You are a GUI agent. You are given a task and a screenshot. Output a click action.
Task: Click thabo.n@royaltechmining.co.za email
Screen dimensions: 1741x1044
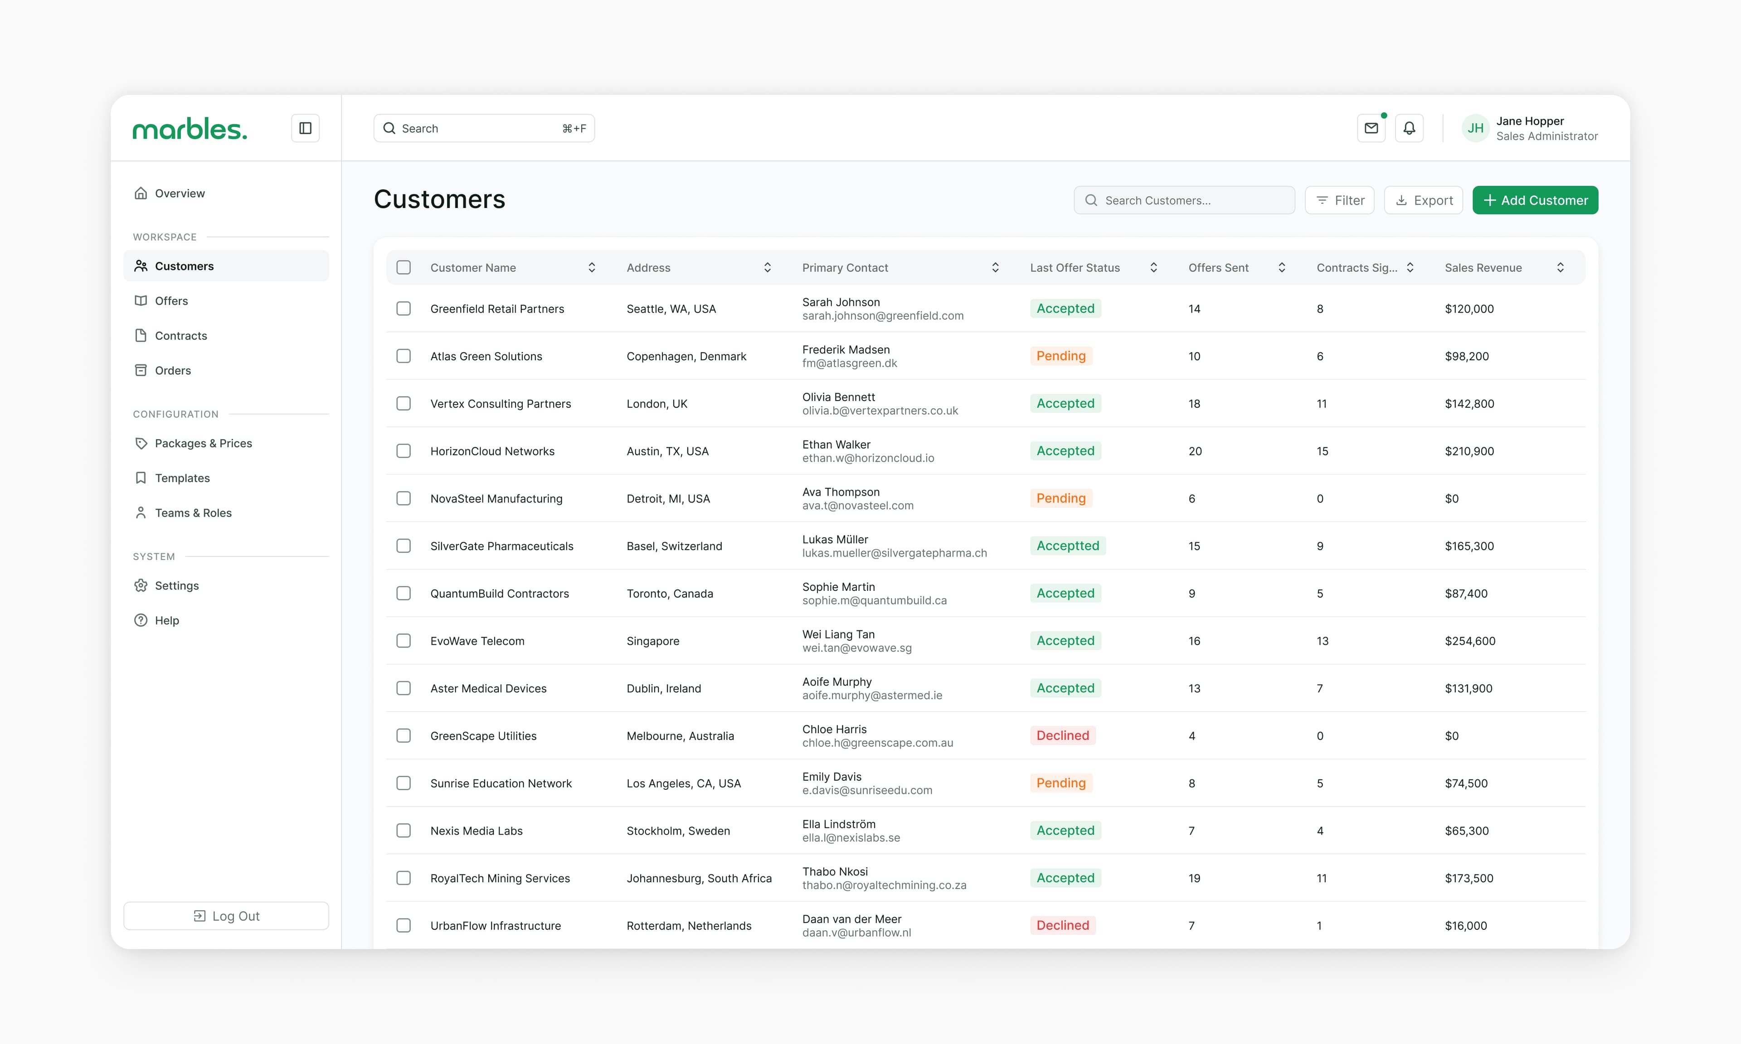point(884,885)
